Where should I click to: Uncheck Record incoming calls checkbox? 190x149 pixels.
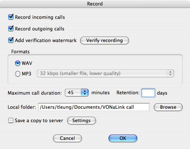[x=11, y=17]
